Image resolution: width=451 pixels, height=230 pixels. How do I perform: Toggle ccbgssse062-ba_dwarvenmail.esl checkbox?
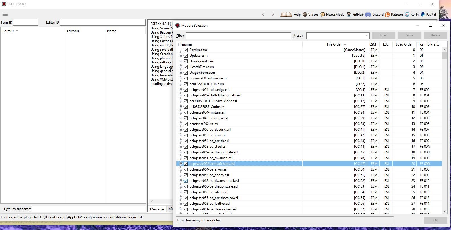[x=186, y=181]
